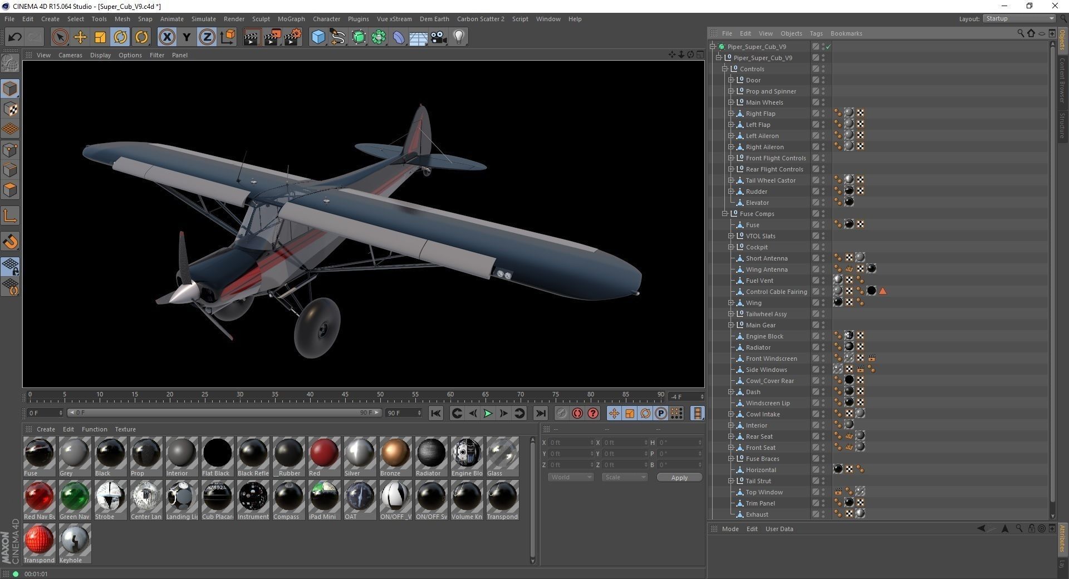
Task: Toggle layer checkbox for Wing
Action: pyautogui.click(x=815, y=303)
